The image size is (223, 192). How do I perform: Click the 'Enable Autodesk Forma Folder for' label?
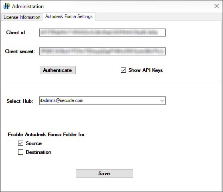(x=46, y=135)
